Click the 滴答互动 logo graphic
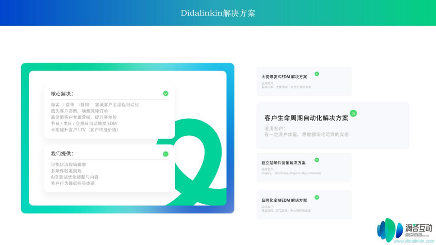 coord(390,230)
